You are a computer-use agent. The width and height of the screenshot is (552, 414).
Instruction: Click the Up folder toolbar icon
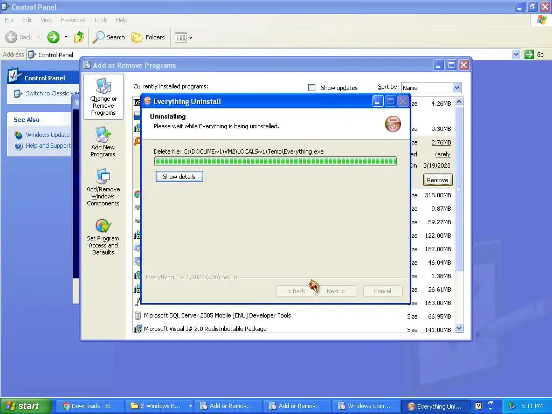[79, 37]
